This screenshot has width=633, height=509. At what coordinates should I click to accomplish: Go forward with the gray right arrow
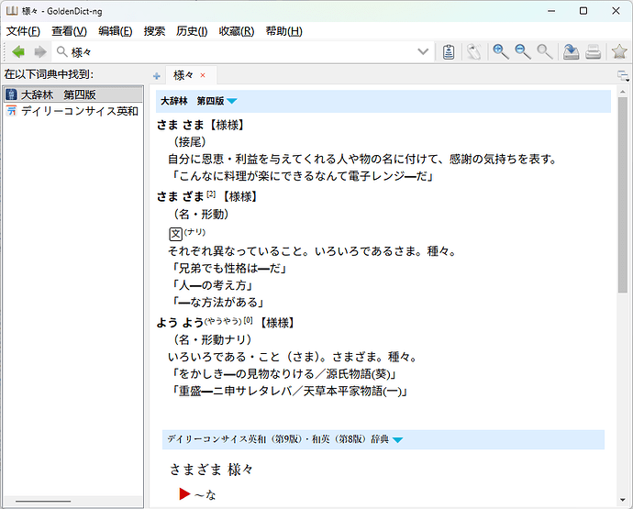point(40,51)
